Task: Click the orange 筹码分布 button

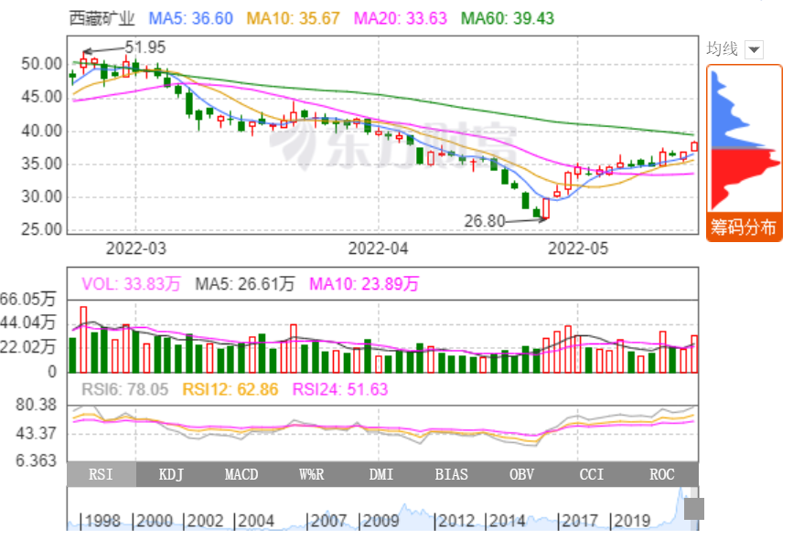Action: point(743,227)
